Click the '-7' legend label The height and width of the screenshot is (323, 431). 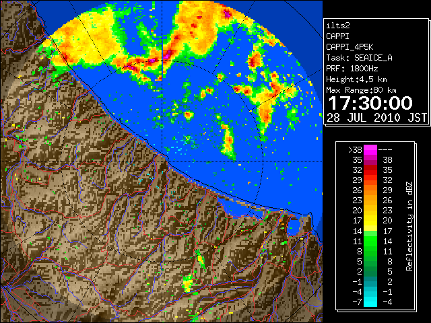pos(357,301)
